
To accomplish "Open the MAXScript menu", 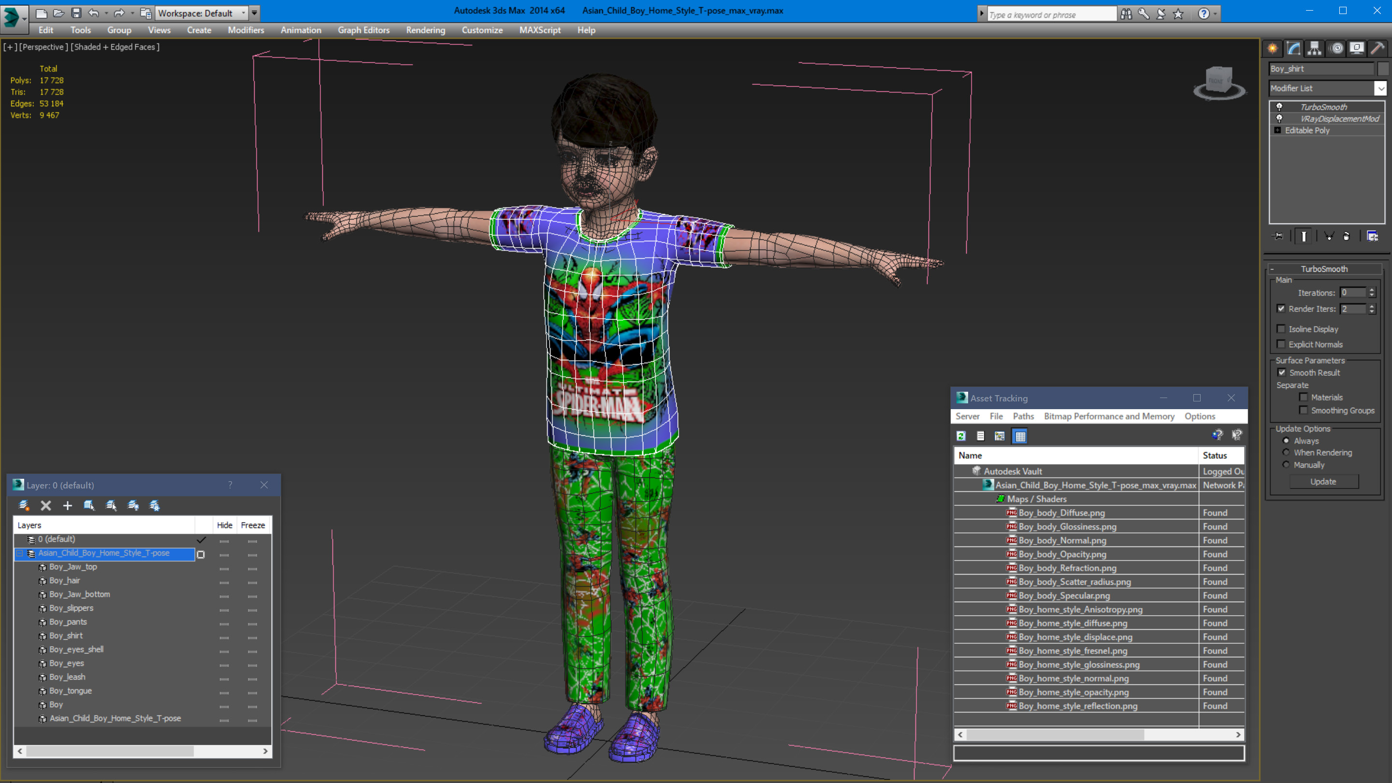I will [540, 30].
